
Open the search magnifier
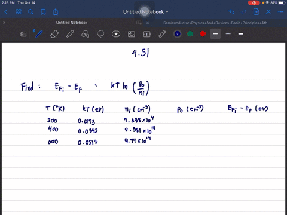(30, 12)
